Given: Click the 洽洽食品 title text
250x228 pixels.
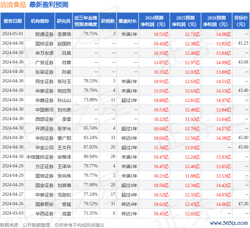Looking at the screenshot, I should (13, 5).
